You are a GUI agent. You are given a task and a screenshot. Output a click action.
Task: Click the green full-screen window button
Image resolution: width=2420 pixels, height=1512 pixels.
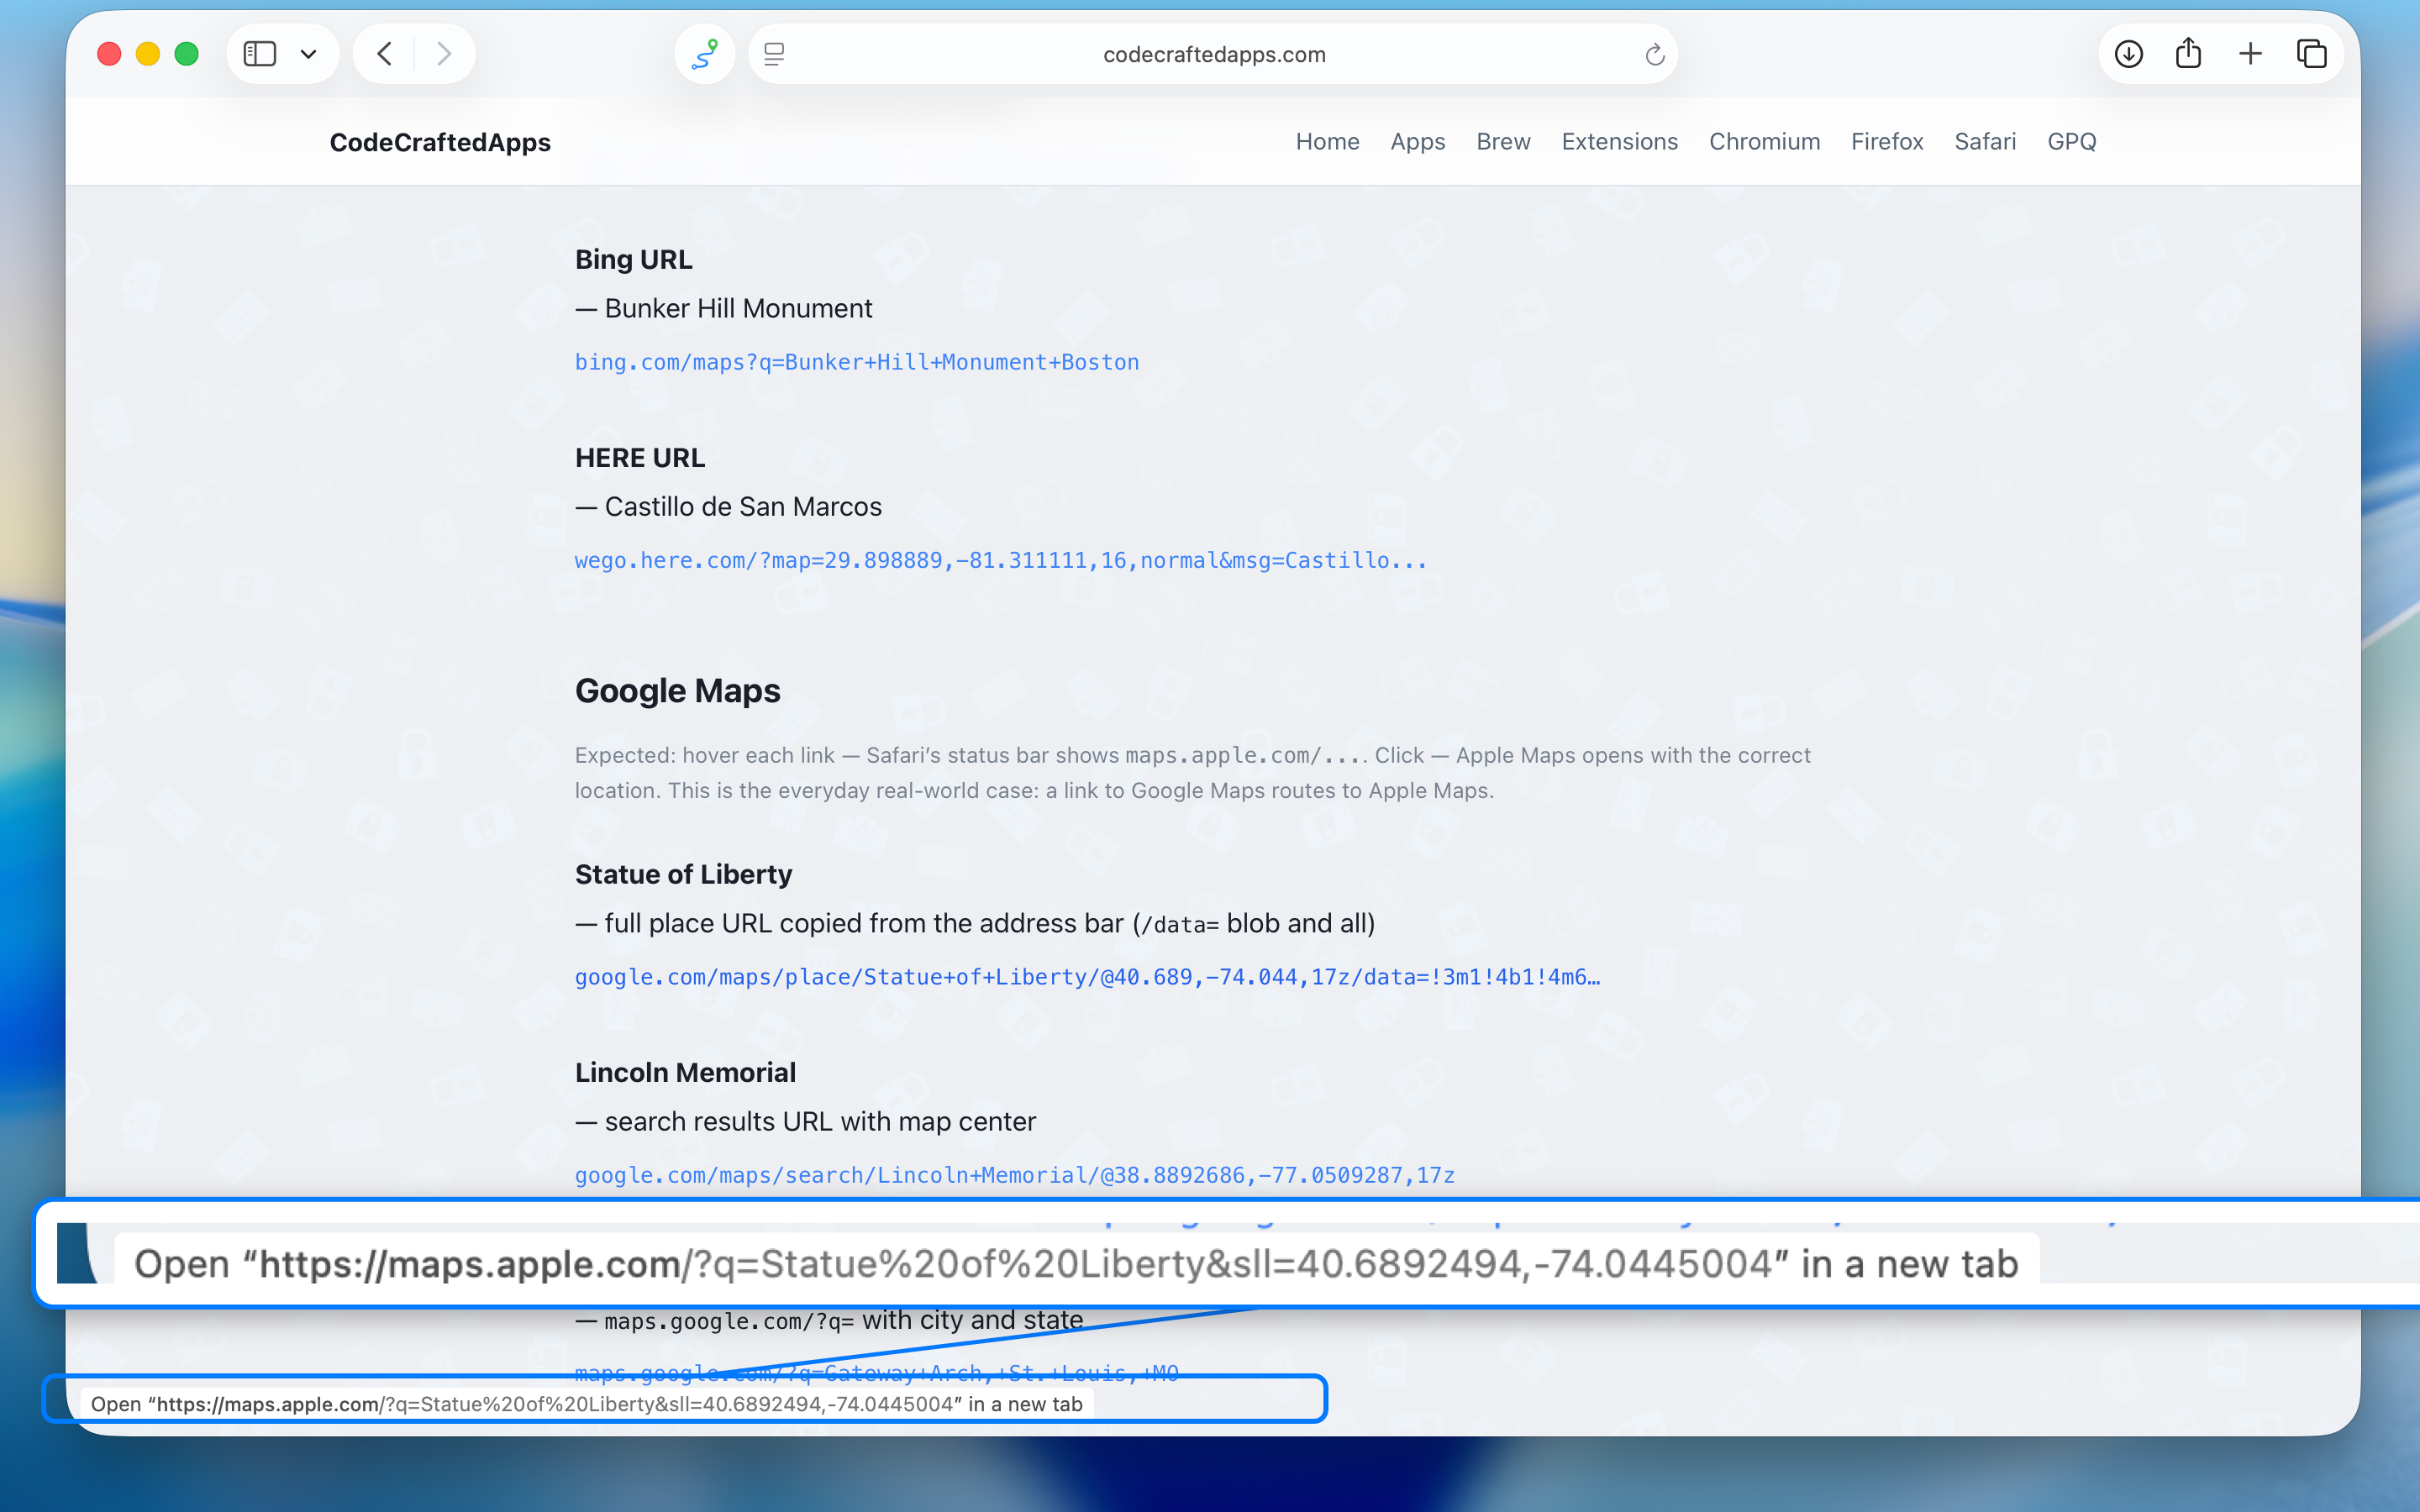pos(187,54)
